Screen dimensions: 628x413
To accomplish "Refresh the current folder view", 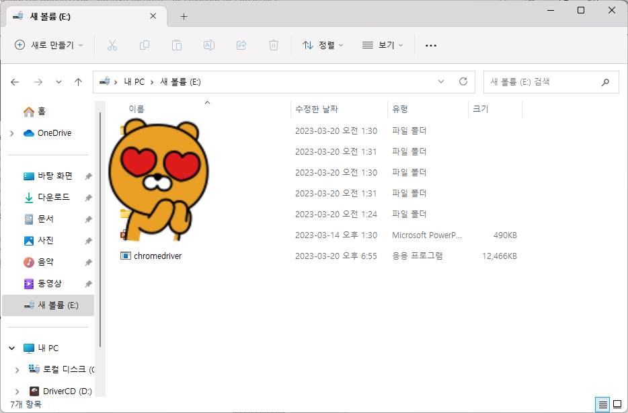I will pos(463,81).
